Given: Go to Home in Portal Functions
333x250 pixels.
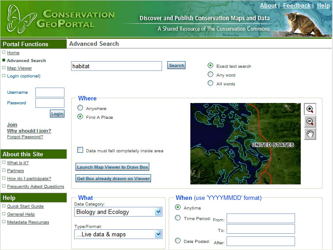Looking at the screenshot, I should tap(13, 53).
